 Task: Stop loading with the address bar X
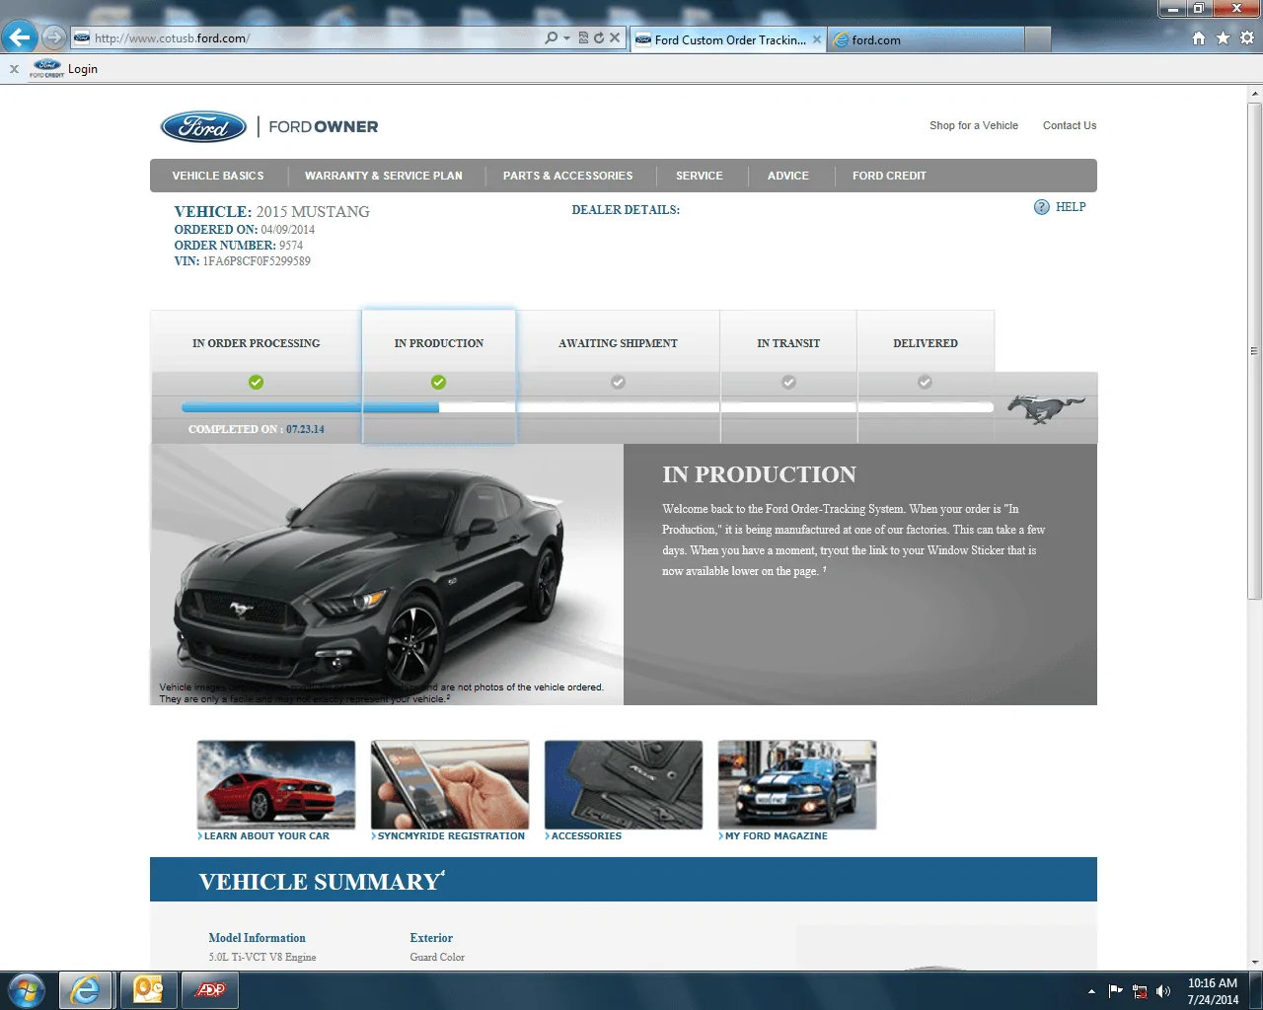tap(615, 37)
